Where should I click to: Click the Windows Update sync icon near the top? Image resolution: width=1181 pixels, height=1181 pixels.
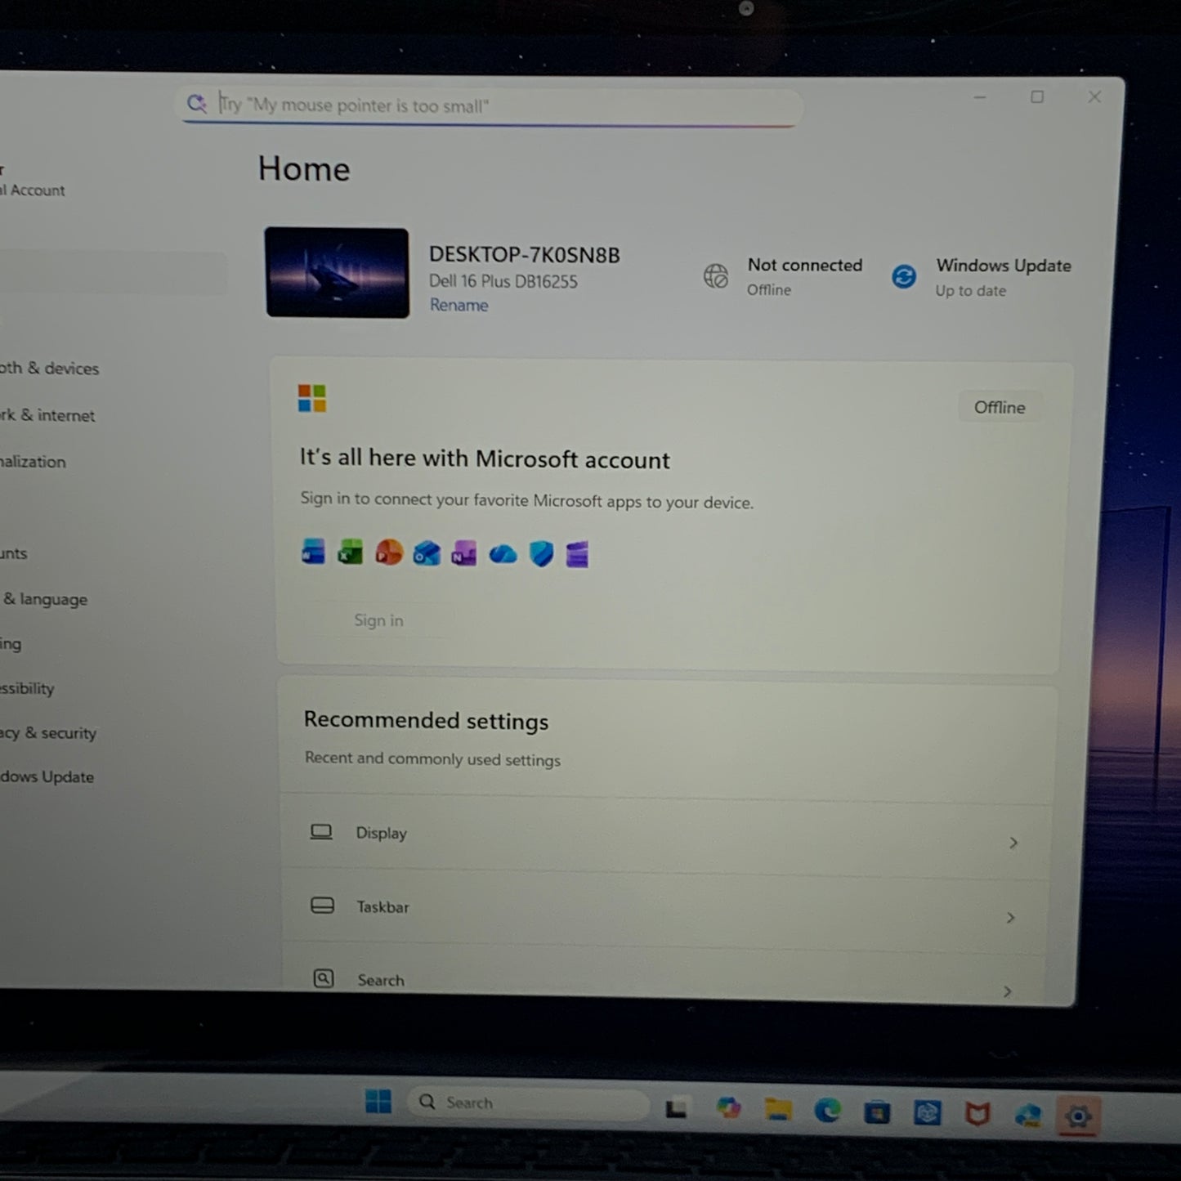pyautogui.click(x=904, y=277)
